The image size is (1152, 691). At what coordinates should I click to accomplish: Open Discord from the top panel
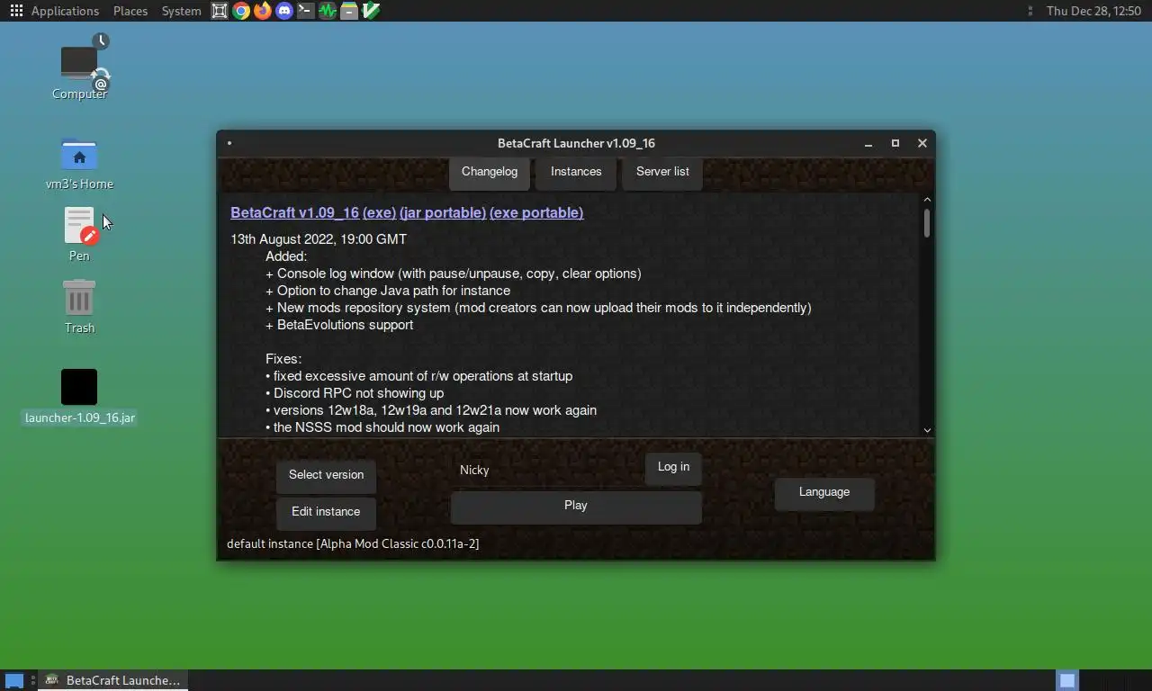pyautogui.click(x=284, y=11)
